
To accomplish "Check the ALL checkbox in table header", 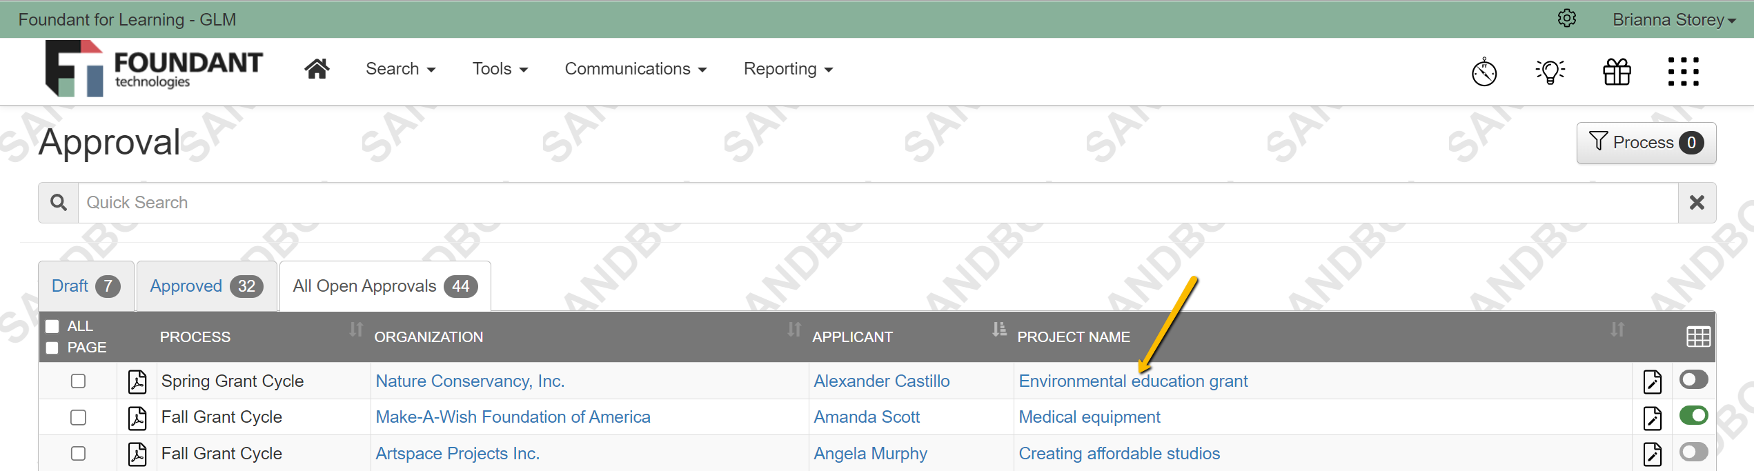I will tap(52, 325).
